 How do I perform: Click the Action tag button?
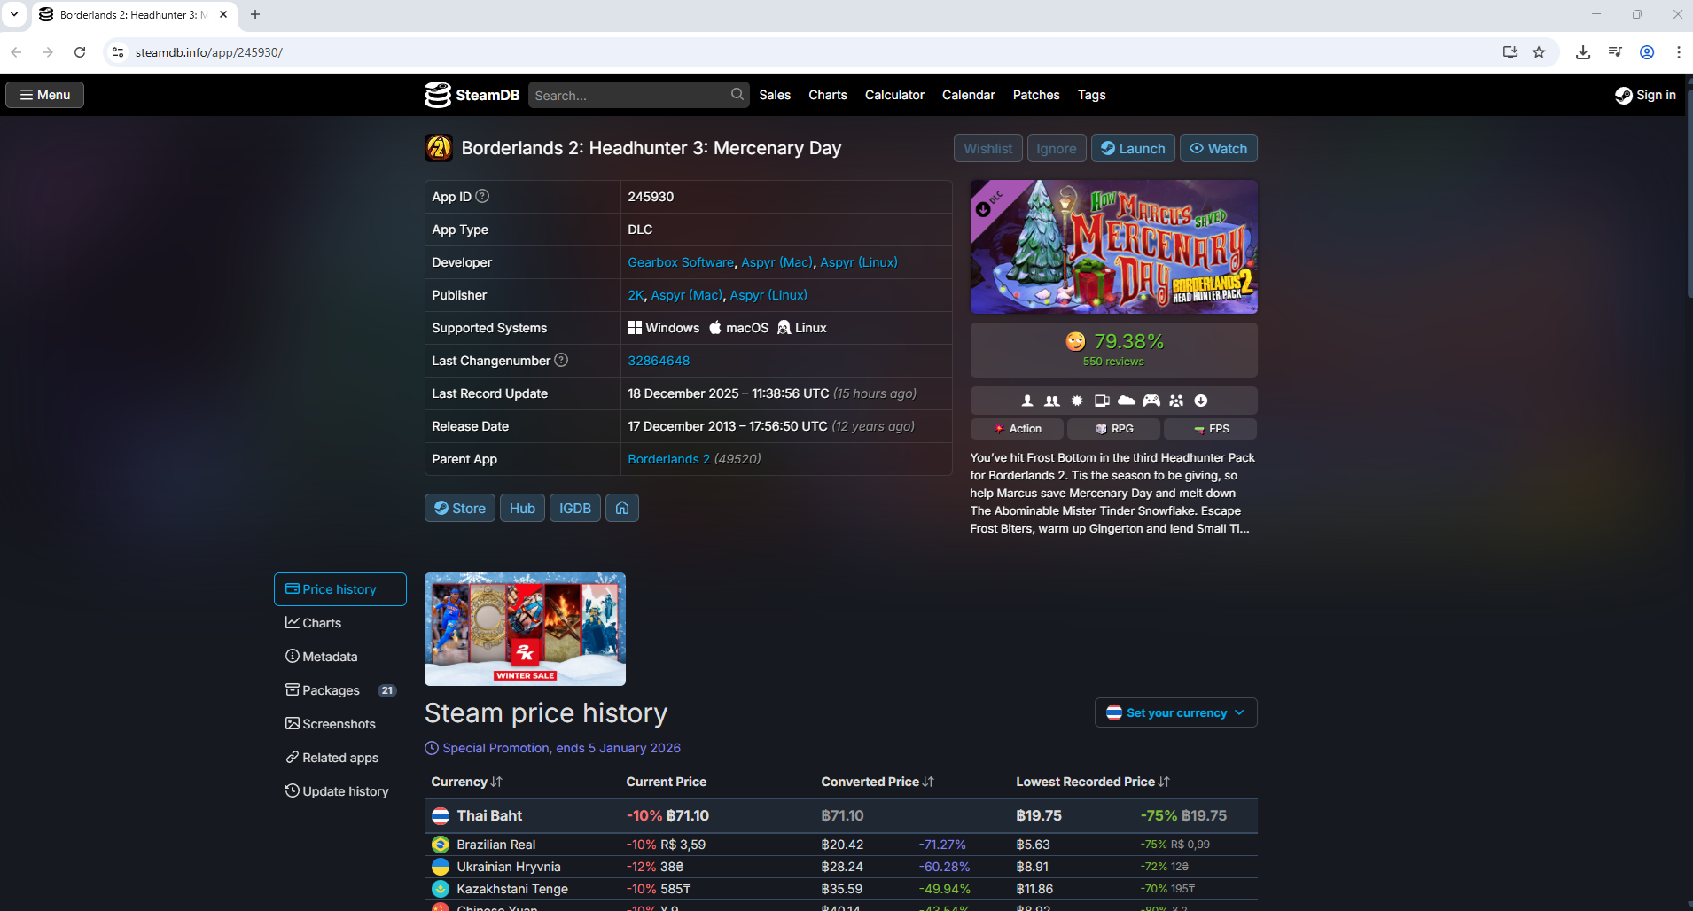click(1017, 429)
